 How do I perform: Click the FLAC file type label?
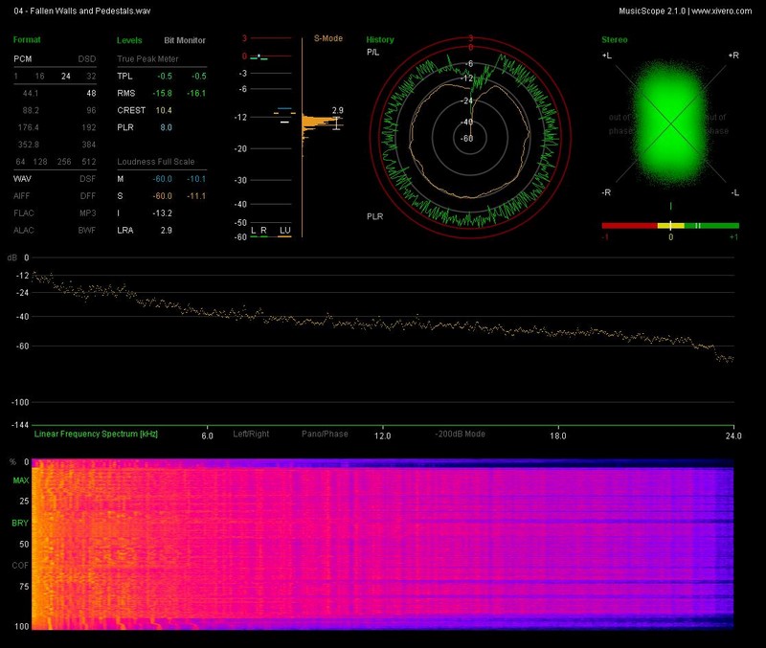23,212
